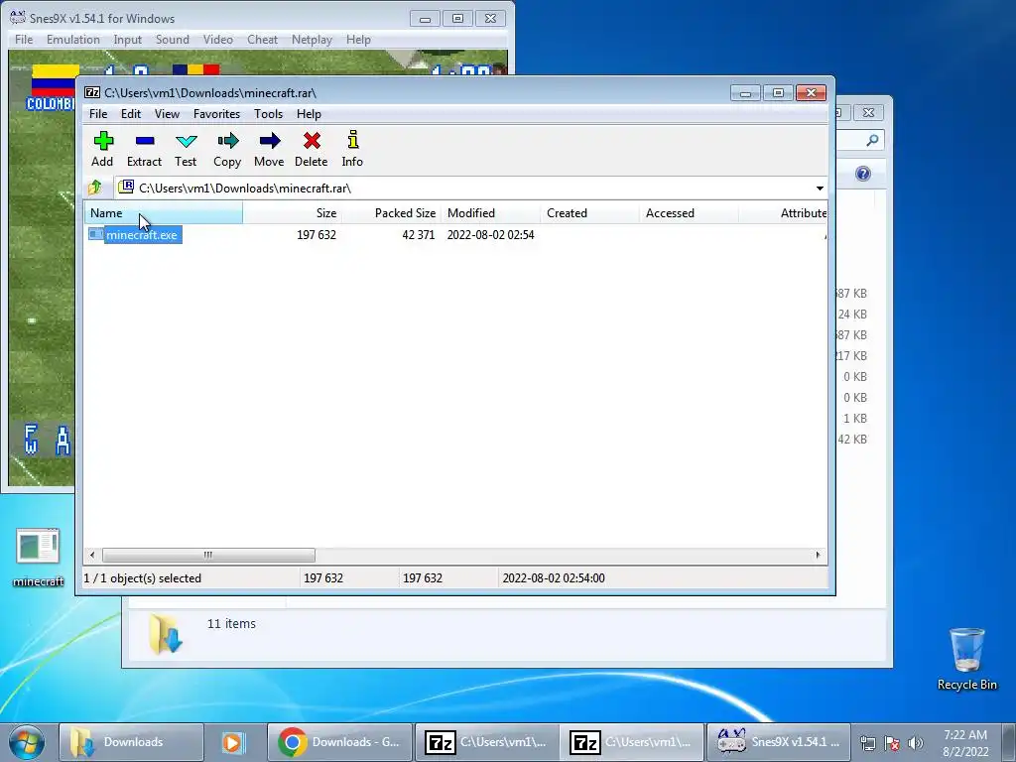This screenshot has width=1016, height=762.
Task: Click the Downloads folder icon in details pane
Action: pos(166,634)
